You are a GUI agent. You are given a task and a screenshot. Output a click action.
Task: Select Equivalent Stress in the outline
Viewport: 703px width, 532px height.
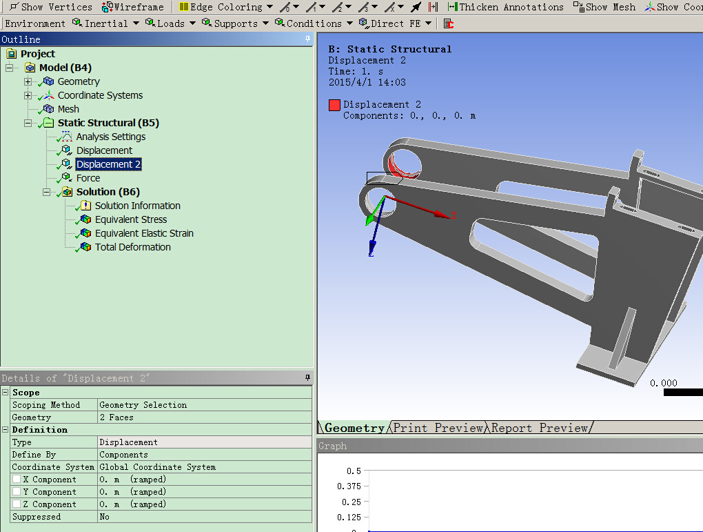click(x=131, y=219)
